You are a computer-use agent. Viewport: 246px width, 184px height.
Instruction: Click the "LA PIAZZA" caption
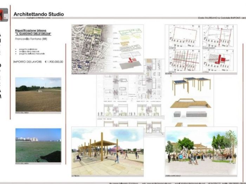click(76, 176)
